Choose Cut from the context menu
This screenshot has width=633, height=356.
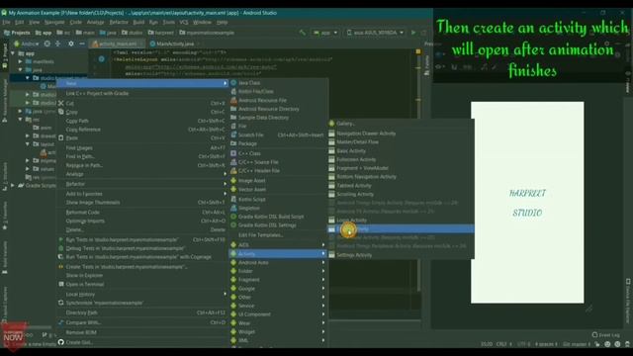(x=141, y=103)
